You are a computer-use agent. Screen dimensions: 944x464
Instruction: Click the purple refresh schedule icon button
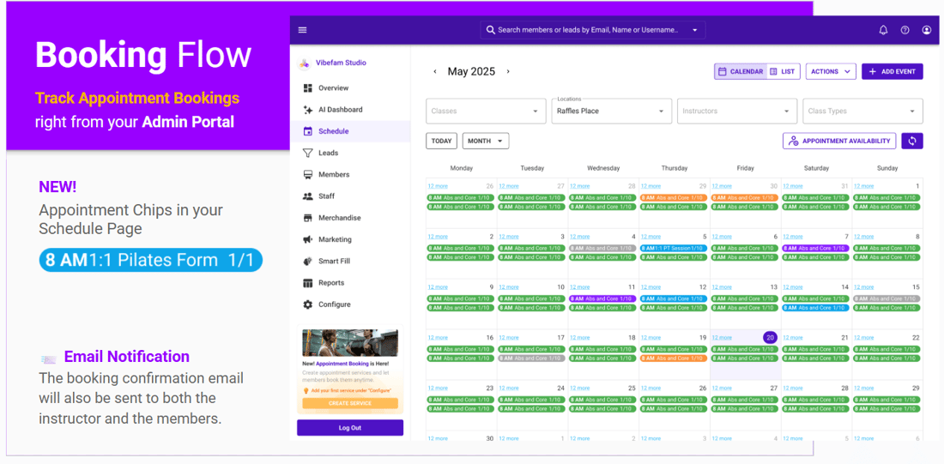tap(911, 141)
